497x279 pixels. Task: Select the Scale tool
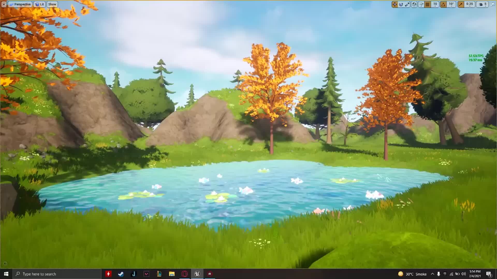point(407,4)
